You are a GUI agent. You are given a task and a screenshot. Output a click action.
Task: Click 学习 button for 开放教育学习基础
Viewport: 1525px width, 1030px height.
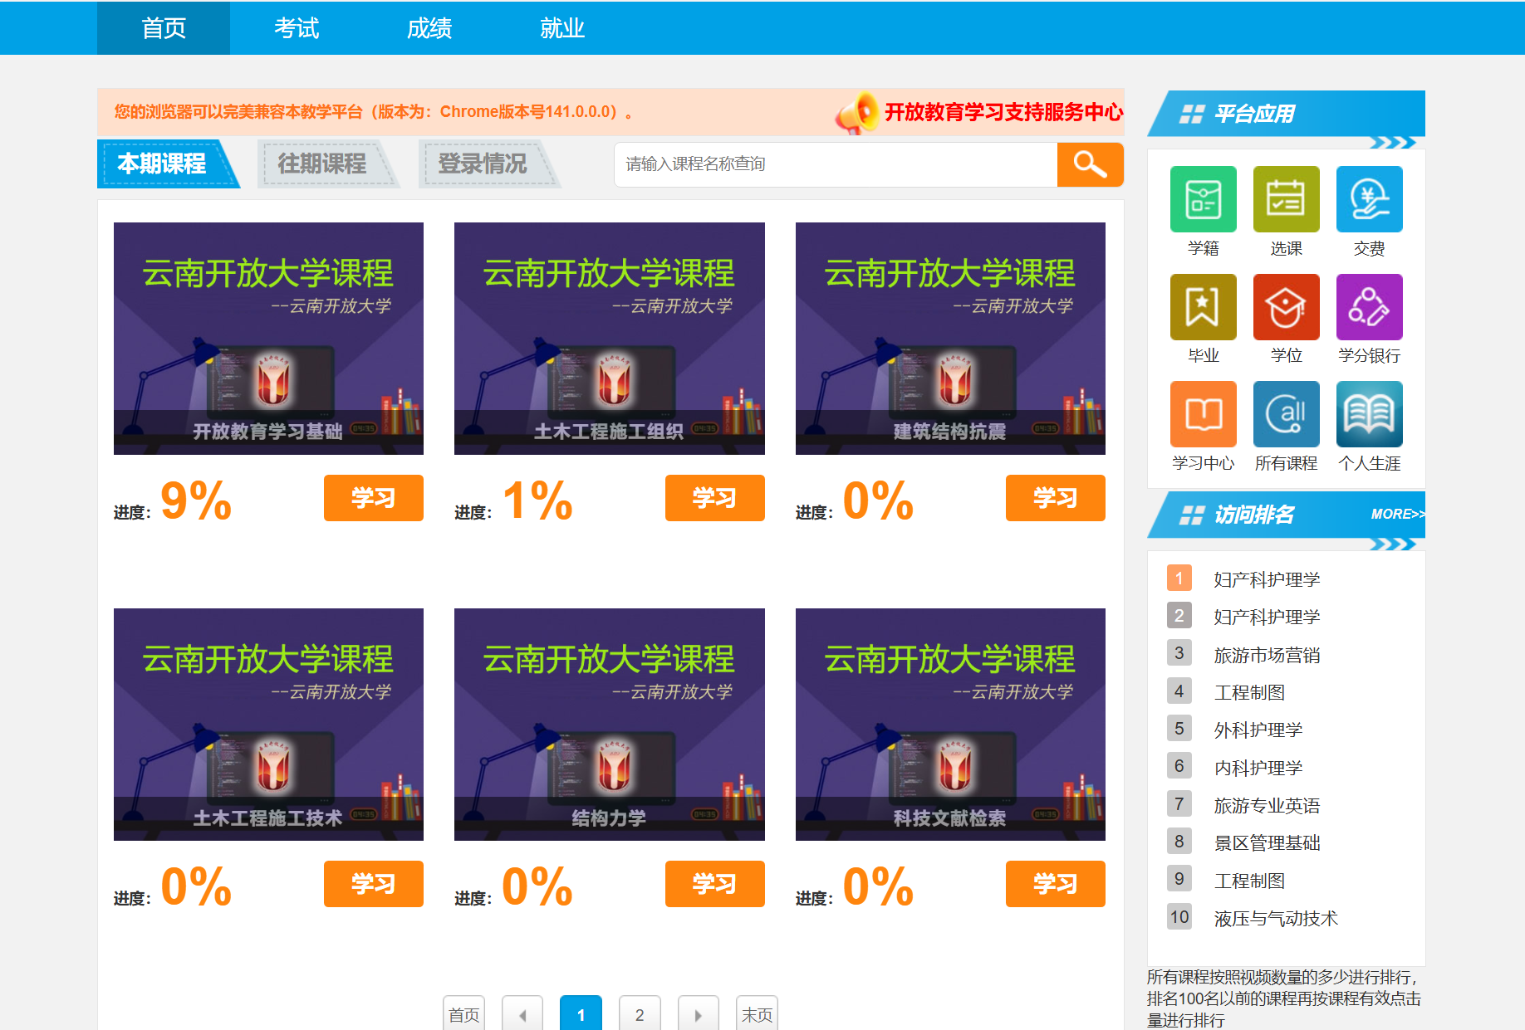tap(373, 498)
